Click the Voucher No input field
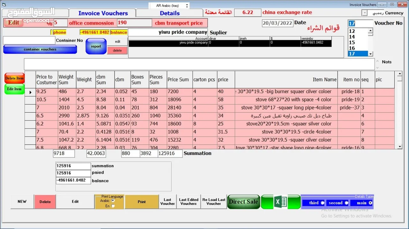The width and height of the screenshot is (409, 229). coord(360,24)
